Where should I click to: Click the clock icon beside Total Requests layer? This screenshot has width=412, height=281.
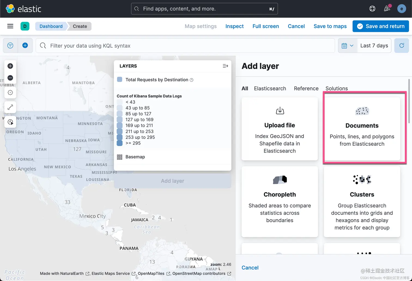tap(192, 80)
